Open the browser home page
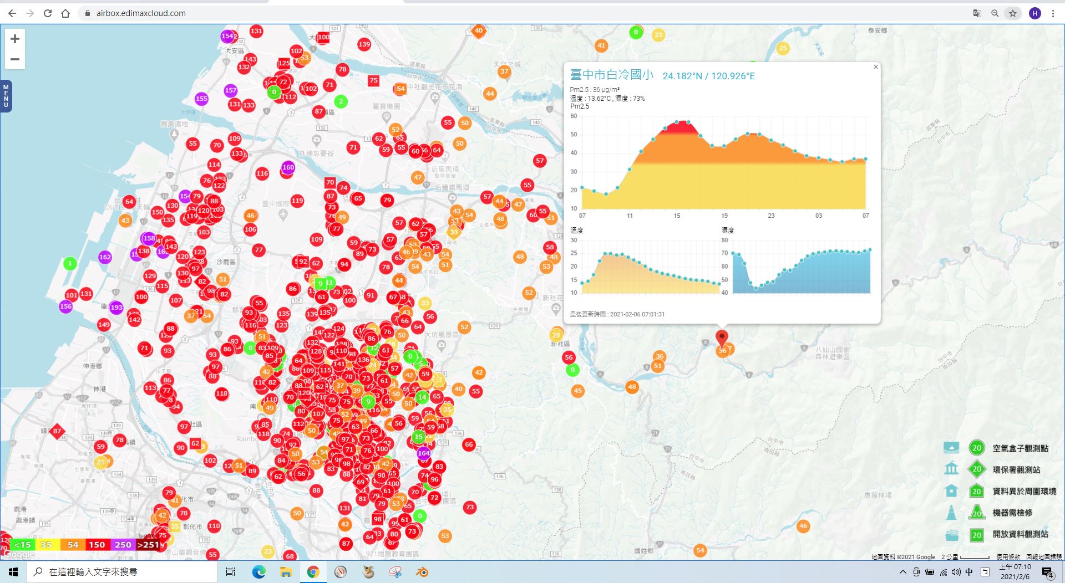1065x583 pixels. [65, 13]
